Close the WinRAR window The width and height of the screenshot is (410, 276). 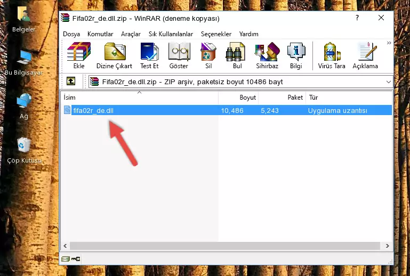381,18
